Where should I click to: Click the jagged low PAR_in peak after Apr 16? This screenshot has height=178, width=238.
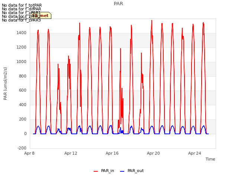(x=120, y=49)
